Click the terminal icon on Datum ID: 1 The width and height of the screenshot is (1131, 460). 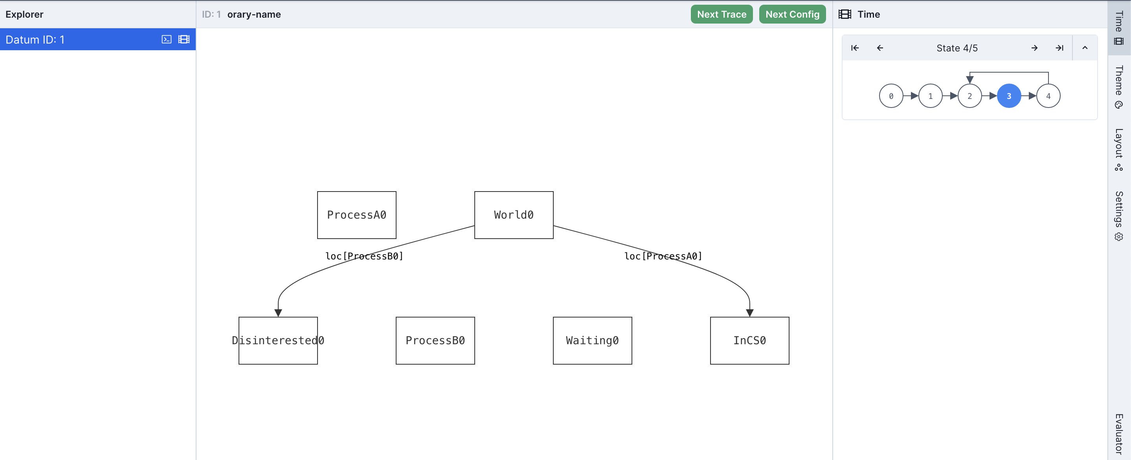point(166,40)
